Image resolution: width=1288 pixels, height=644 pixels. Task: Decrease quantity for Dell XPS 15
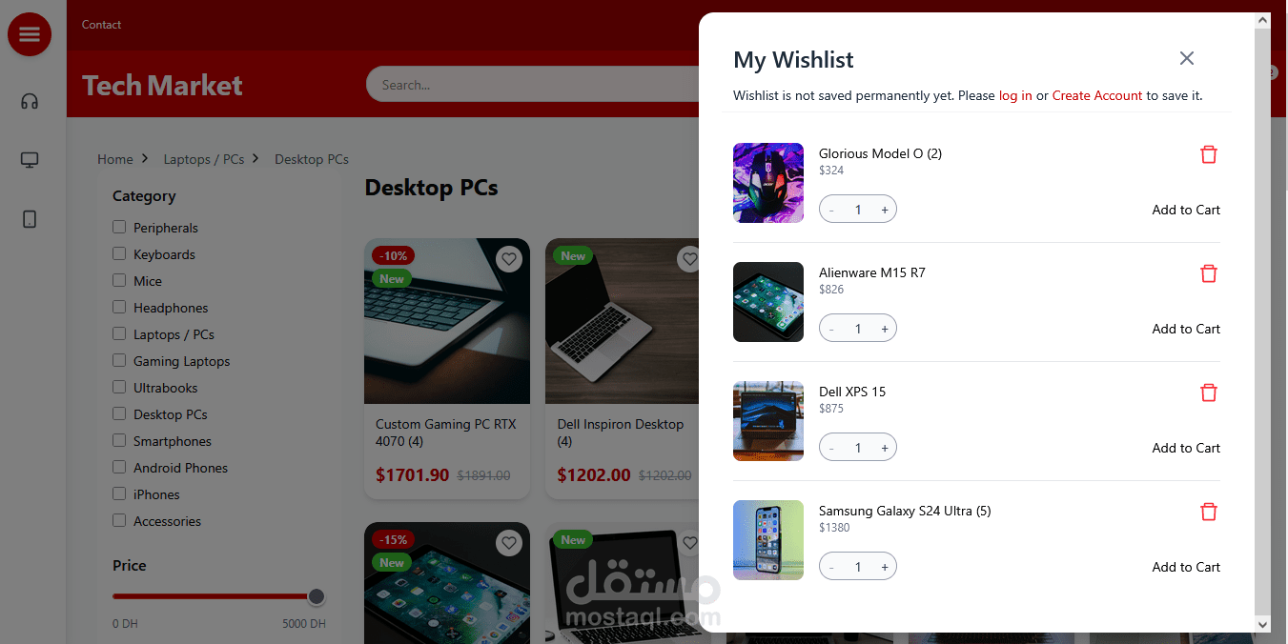pyautogui.click(x=831, y=448)
